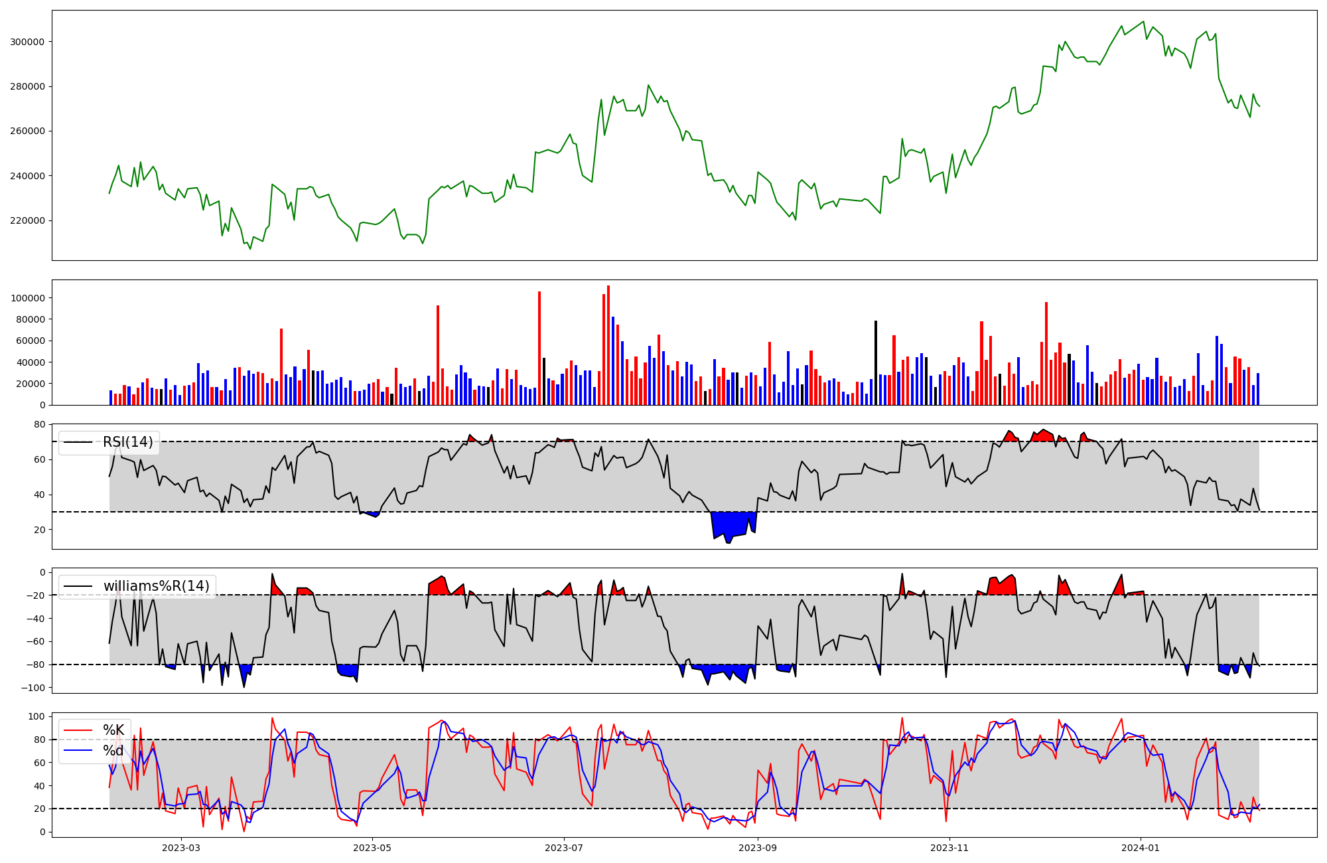
Task: Click the 300000 price axis tick label
Action: tap(27, 42)
